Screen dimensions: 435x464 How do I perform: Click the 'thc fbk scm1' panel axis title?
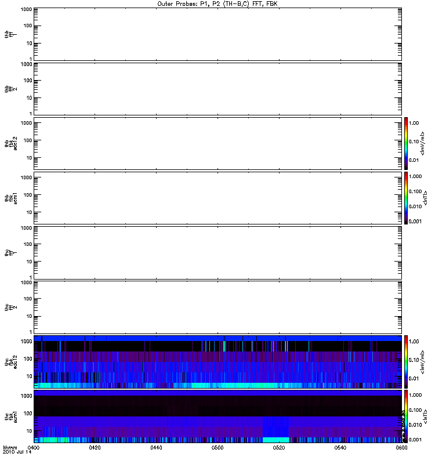[11, 416]
